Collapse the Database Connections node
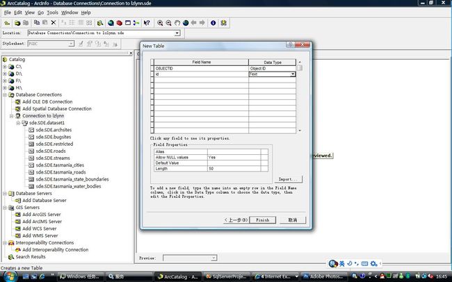Screen dimensions: 452x282 (5, 94)
